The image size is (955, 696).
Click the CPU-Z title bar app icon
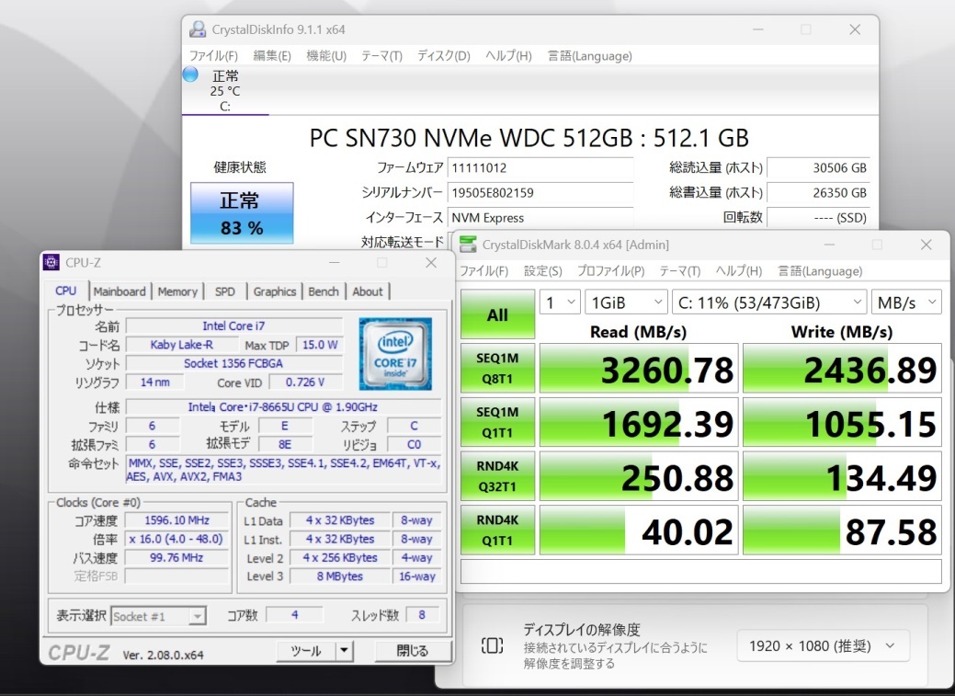click(x=51, y=263)
